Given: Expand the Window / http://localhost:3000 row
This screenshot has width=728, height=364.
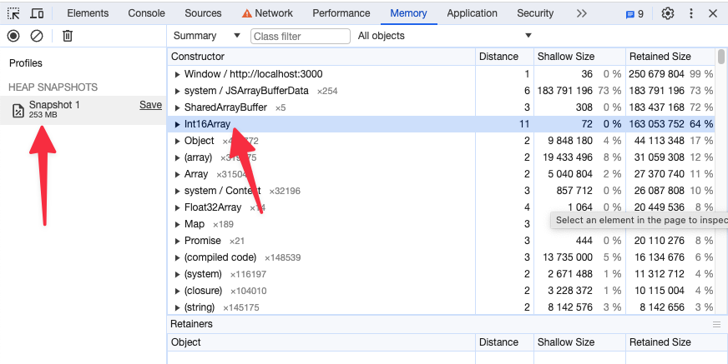Looking at the screenshot, I should click(x=177, y=74).
